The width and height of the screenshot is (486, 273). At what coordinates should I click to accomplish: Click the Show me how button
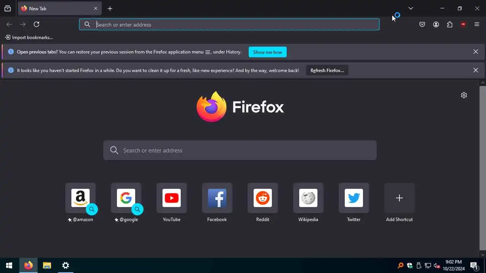point(268,52)
